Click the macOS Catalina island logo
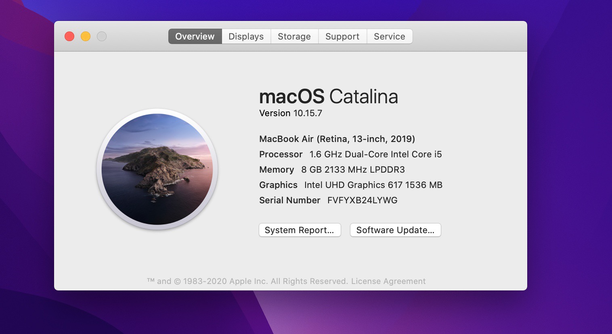 157,169
